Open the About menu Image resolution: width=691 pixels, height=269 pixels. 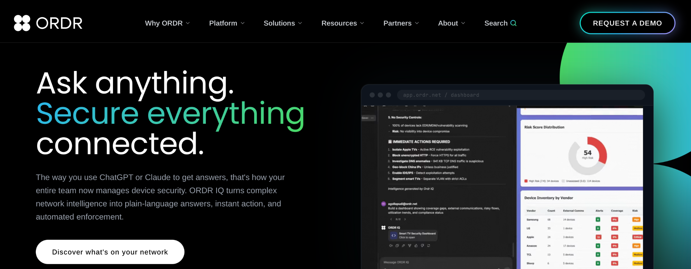tap(451, 23)
